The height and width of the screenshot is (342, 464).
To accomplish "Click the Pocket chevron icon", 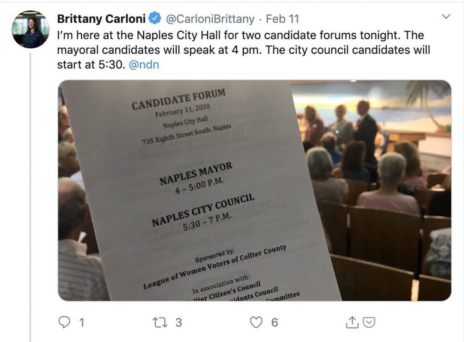I will pos(368,323).
